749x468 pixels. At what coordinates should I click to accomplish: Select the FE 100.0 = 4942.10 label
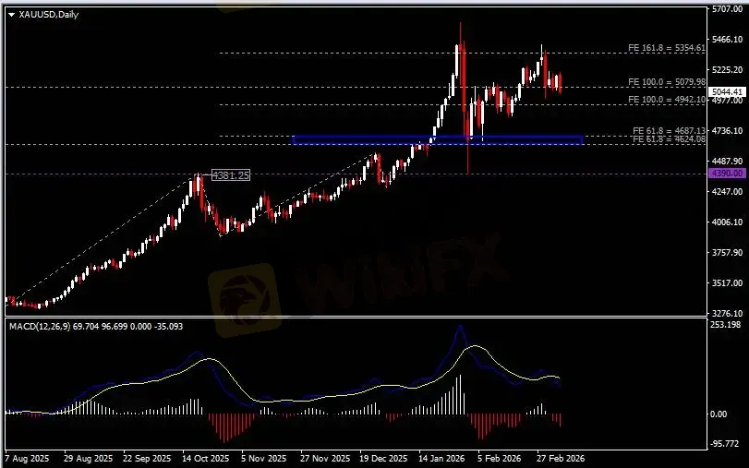(x=667, y=100)
